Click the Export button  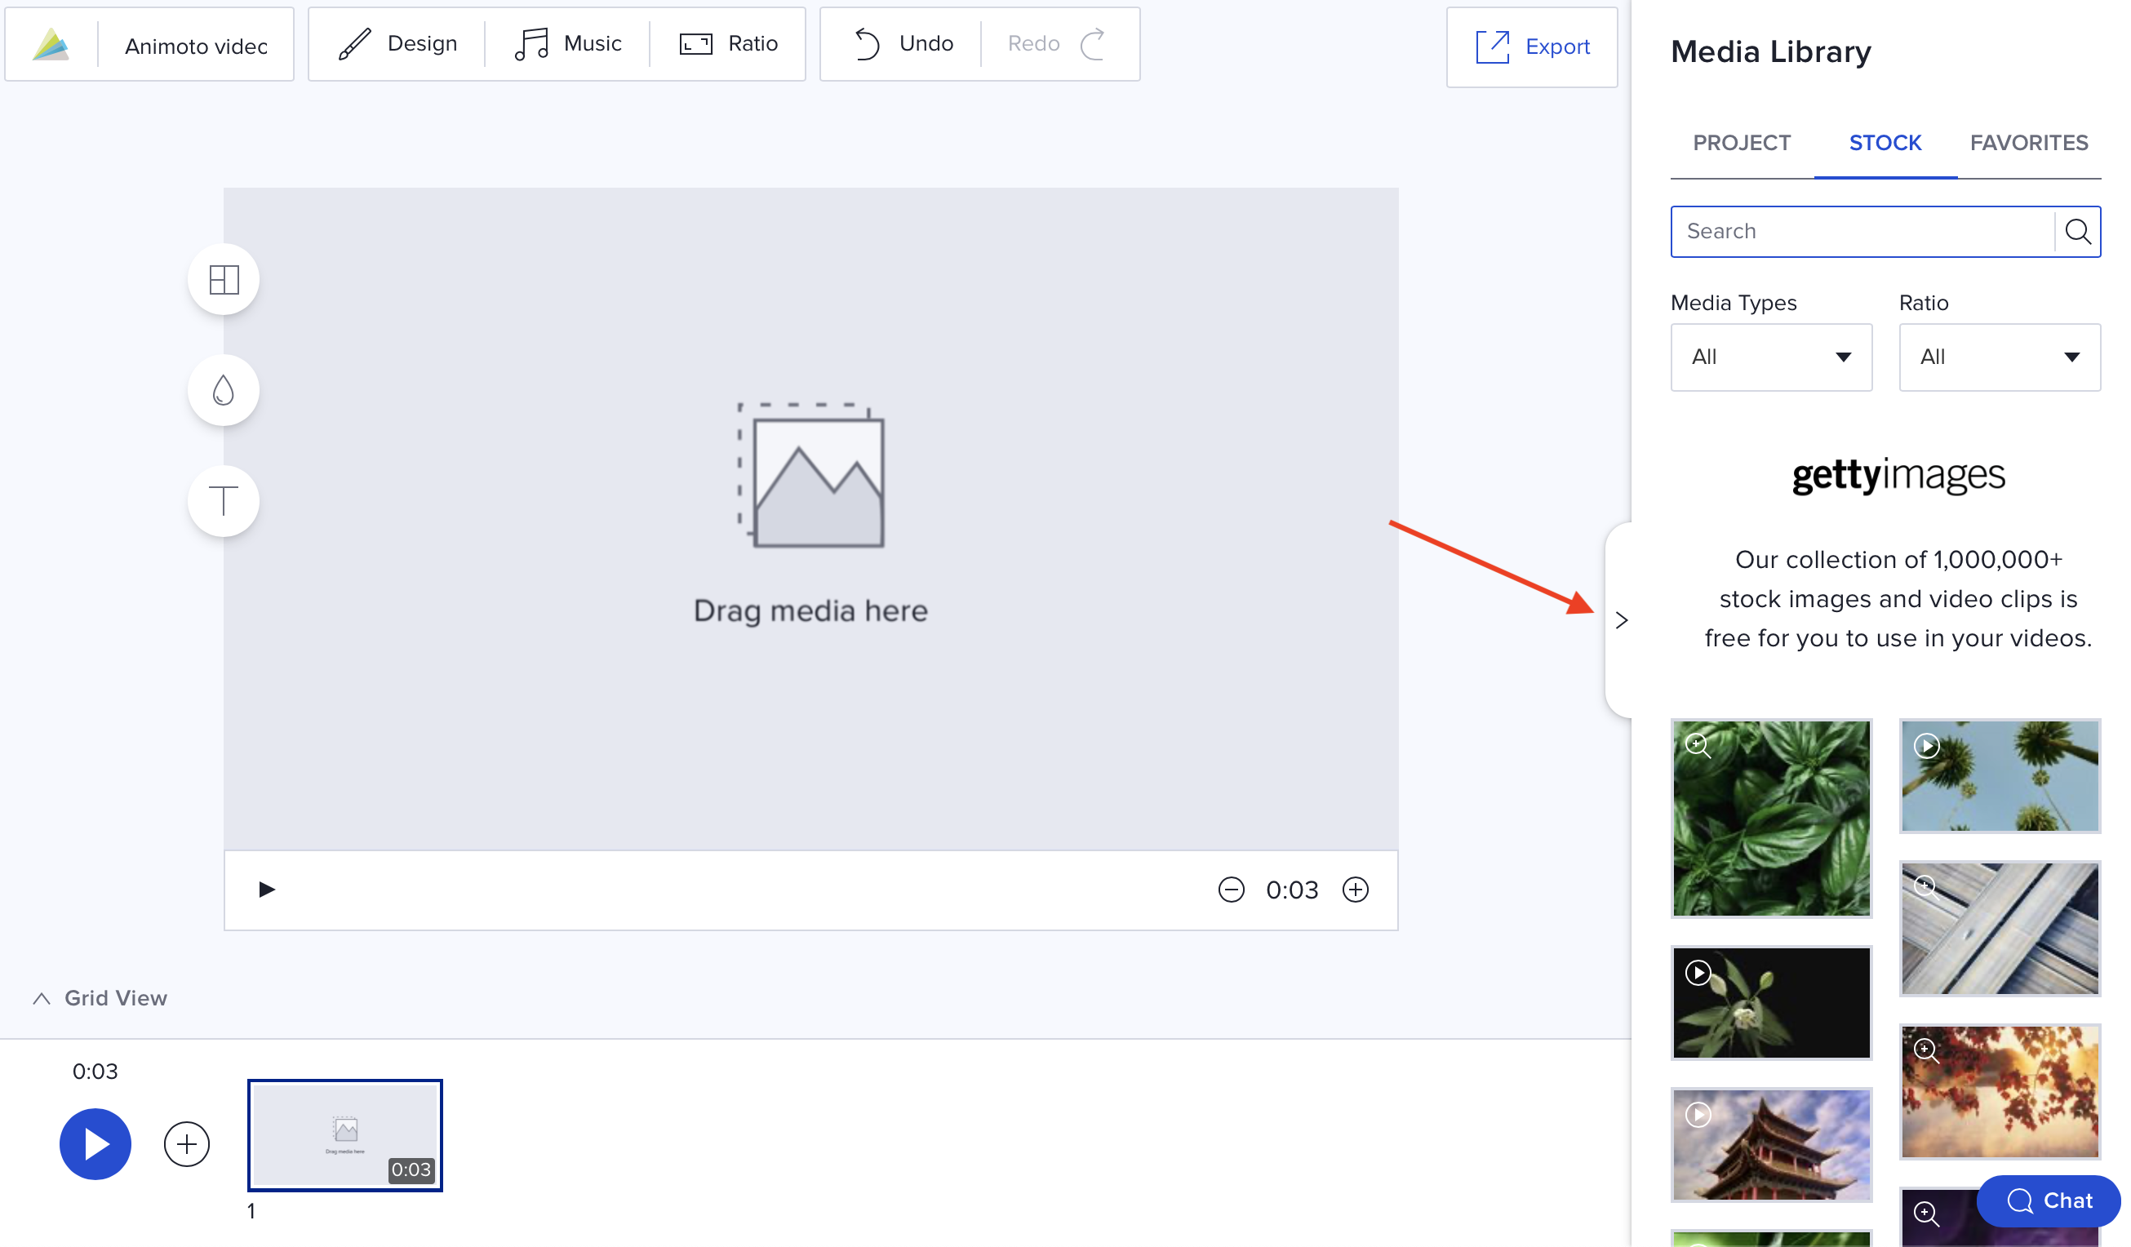tap(1534, 45)
